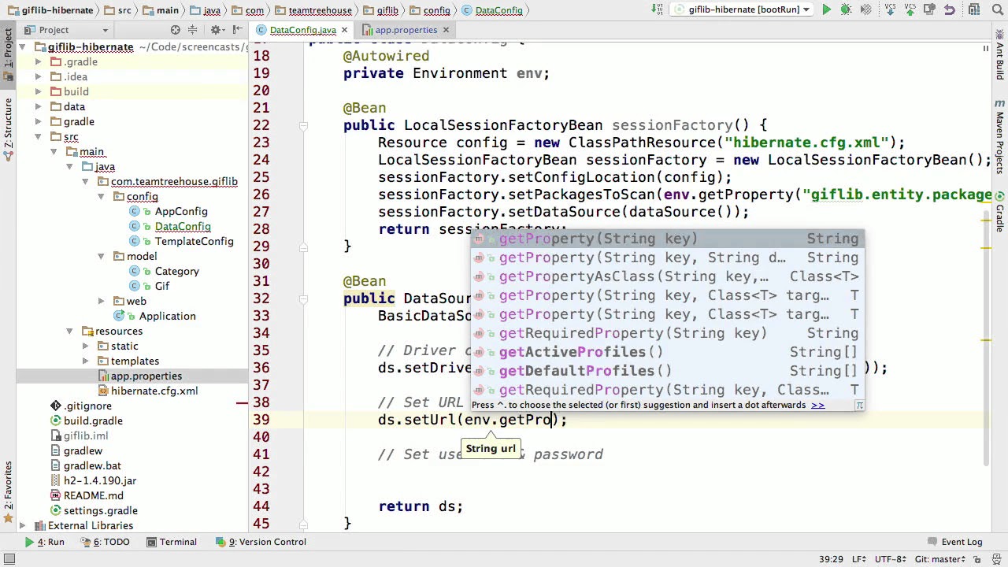Select build.gradle file in tree
The height and width of the screenshot is (567, 1008).
93,421
